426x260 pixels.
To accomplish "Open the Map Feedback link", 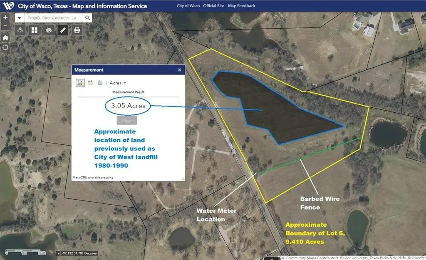I will tap(242, 6).
